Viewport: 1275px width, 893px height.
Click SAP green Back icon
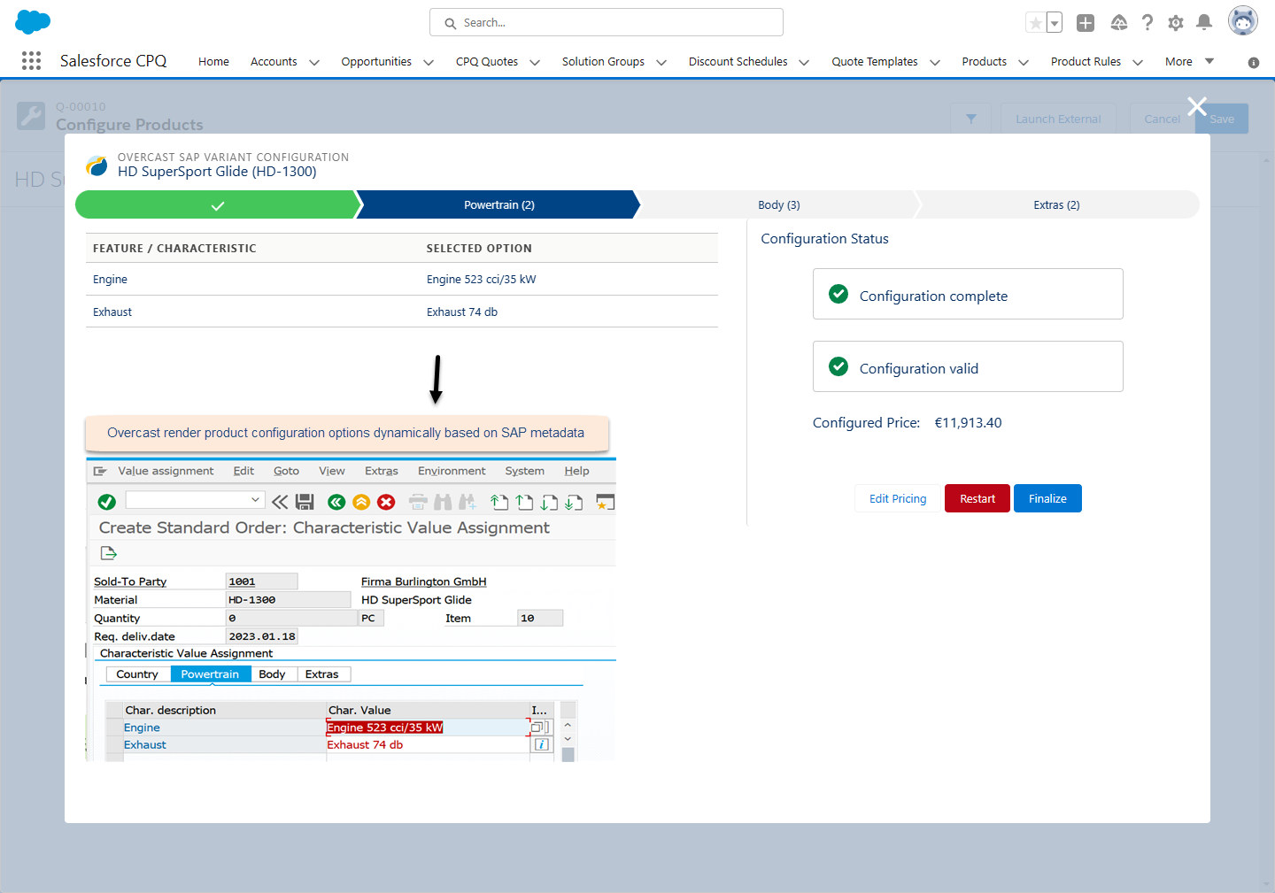click(x=336, y=502)
